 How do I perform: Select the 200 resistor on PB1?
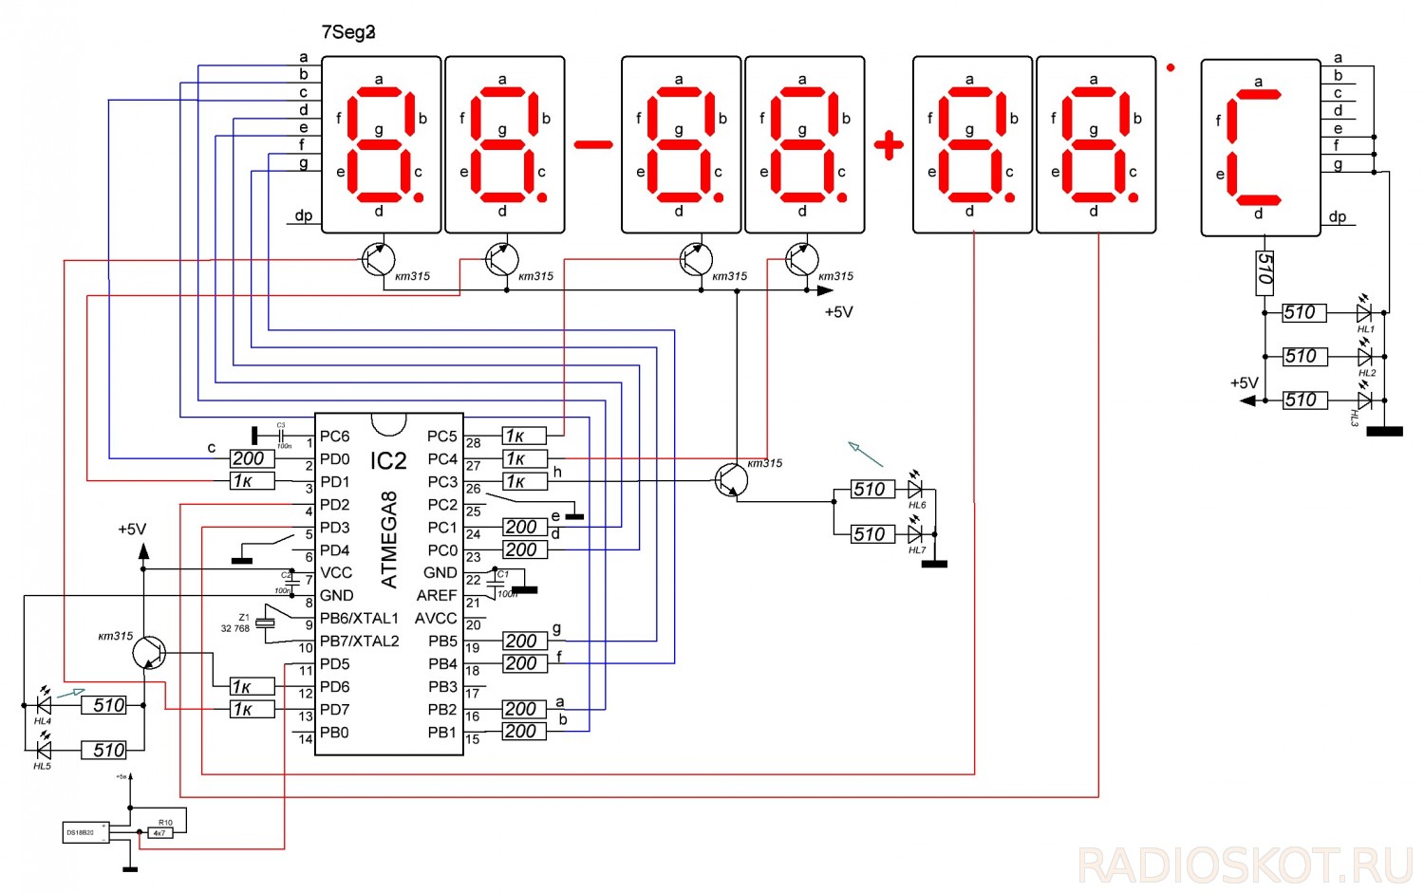click(525, 732)
